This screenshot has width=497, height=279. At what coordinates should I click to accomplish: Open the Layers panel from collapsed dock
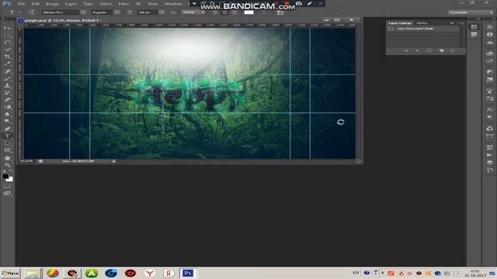tap(490, 163)
